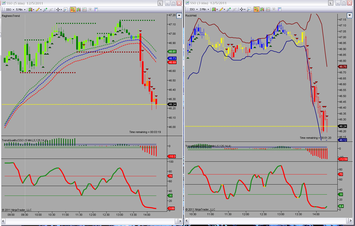Screen dimensions: 355x226
Task: Click Zoom In in the 3 Min chart toolbar
Action: coord(229,9)
